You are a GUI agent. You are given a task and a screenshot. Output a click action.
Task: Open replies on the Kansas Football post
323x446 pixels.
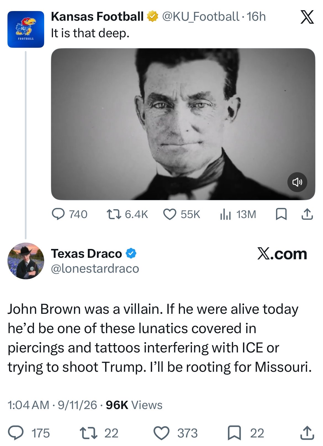click(x=70, y=214)
